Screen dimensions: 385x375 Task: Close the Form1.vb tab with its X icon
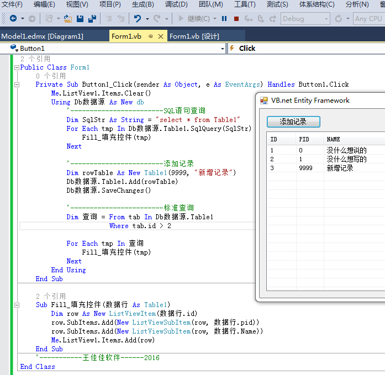[x=161, y=36]
